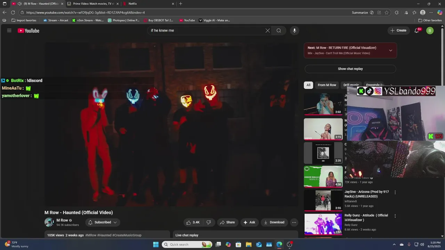Start voice search with microphone
The width and height of the screenshot is (445, 250).
pos(294,31)
